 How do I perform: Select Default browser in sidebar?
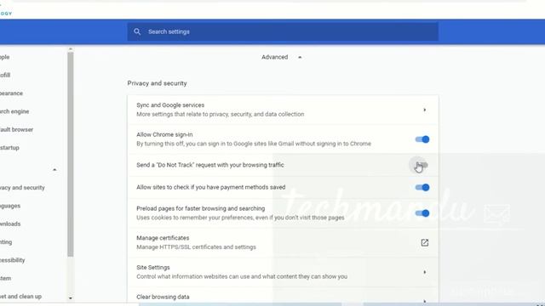coord(17,129)
